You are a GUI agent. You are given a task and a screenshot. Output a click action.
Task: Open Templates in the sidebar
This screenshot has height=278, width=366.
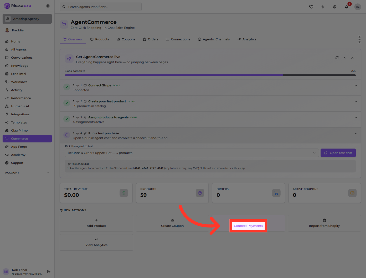(27, 123)
